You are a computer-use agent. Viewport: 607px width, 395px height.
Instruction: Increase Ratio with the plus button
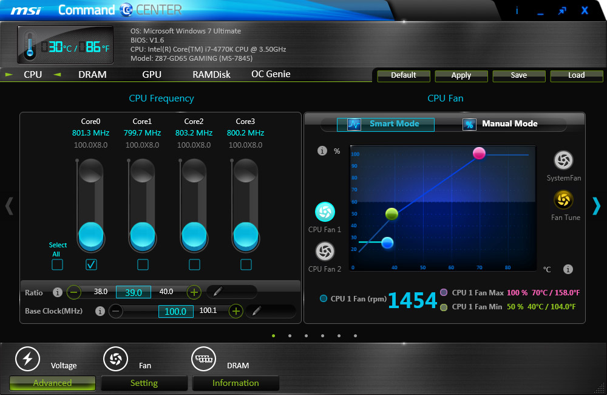(x=194, y=292)
